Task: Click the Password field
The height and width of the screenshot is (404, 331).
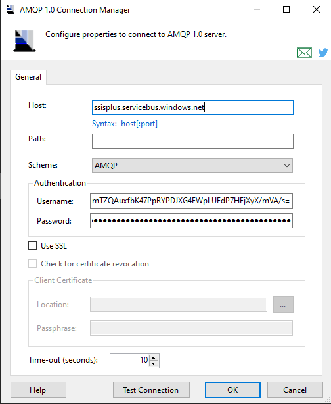Action: point(191,221)
